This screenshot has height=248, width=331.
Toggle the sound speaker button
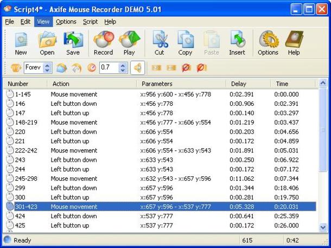(x=138, y=68)
